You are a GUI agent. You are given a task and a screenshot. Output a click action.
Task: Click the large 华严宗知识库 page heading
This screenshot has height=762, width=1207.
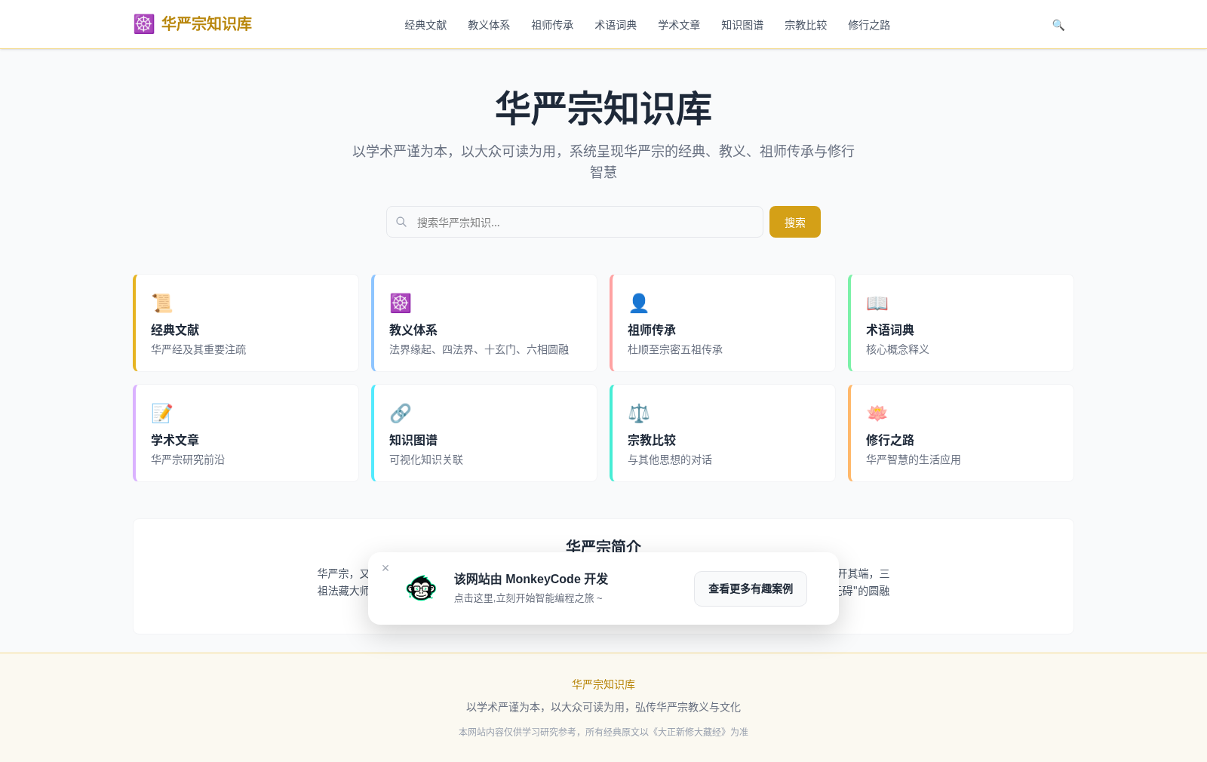603,109
